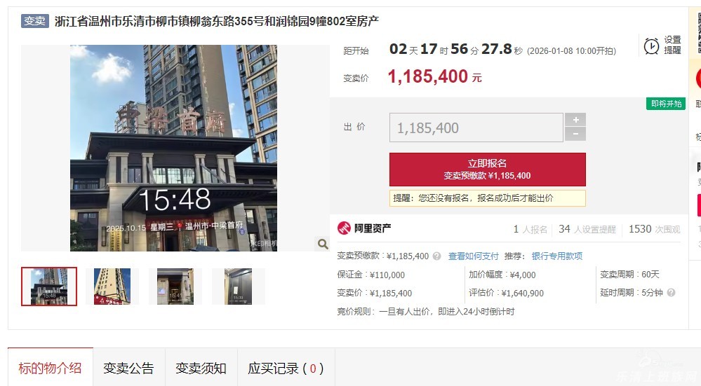This screenshot has width=701, height=386.
Task: Switch to the 变卖公告 tab
Action: pos(128,368)
